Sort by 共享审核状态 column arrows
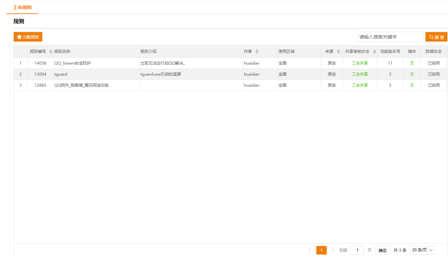448x257 pixels. click(x=375, y=52)
